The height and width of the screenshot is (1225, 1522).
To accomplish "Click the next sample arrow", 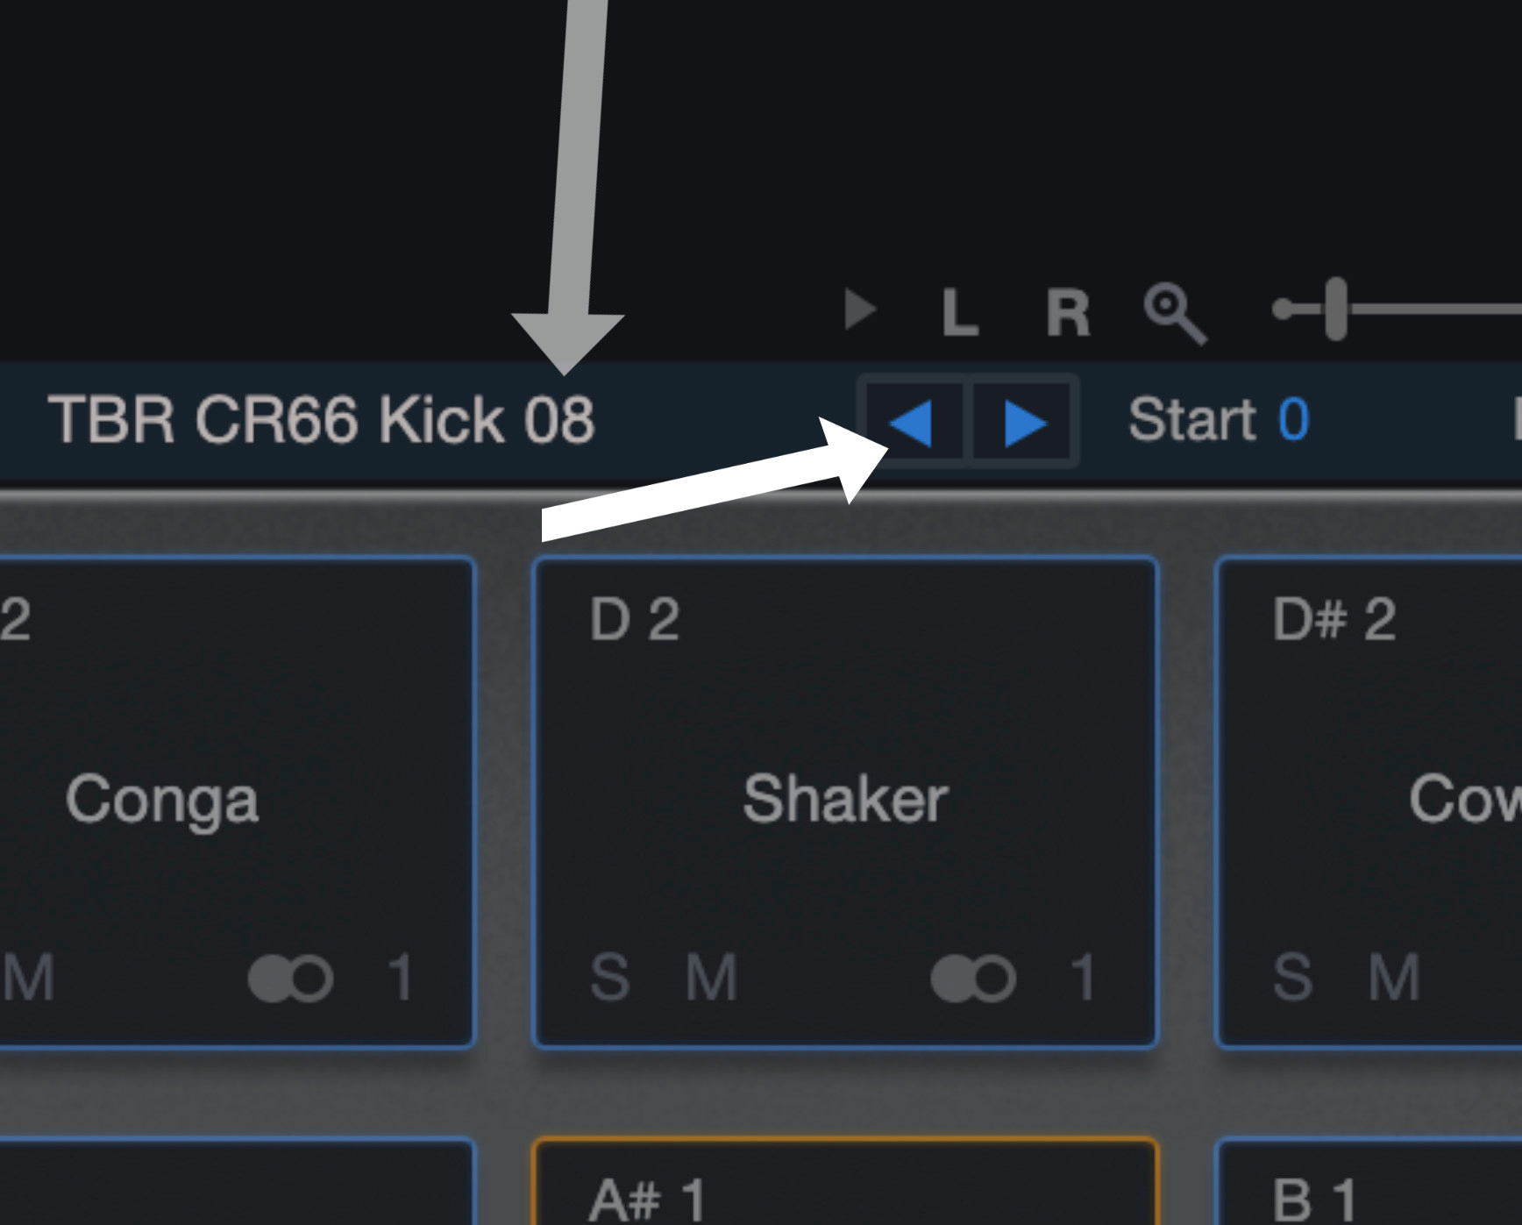I will pyautogui.click(x=1024, y=422).
